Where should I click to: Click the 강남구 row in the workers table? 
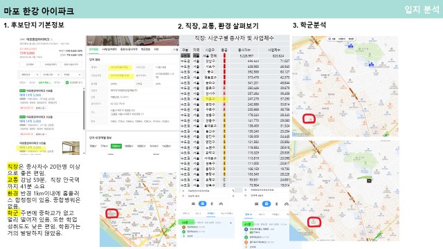point(235,61)
